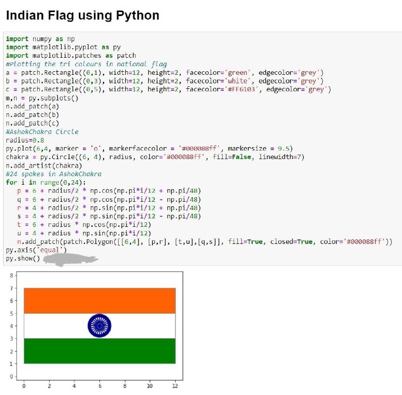Click the y-axis tick label "3"
Screen dimensions: 402x395
point(12,339)
